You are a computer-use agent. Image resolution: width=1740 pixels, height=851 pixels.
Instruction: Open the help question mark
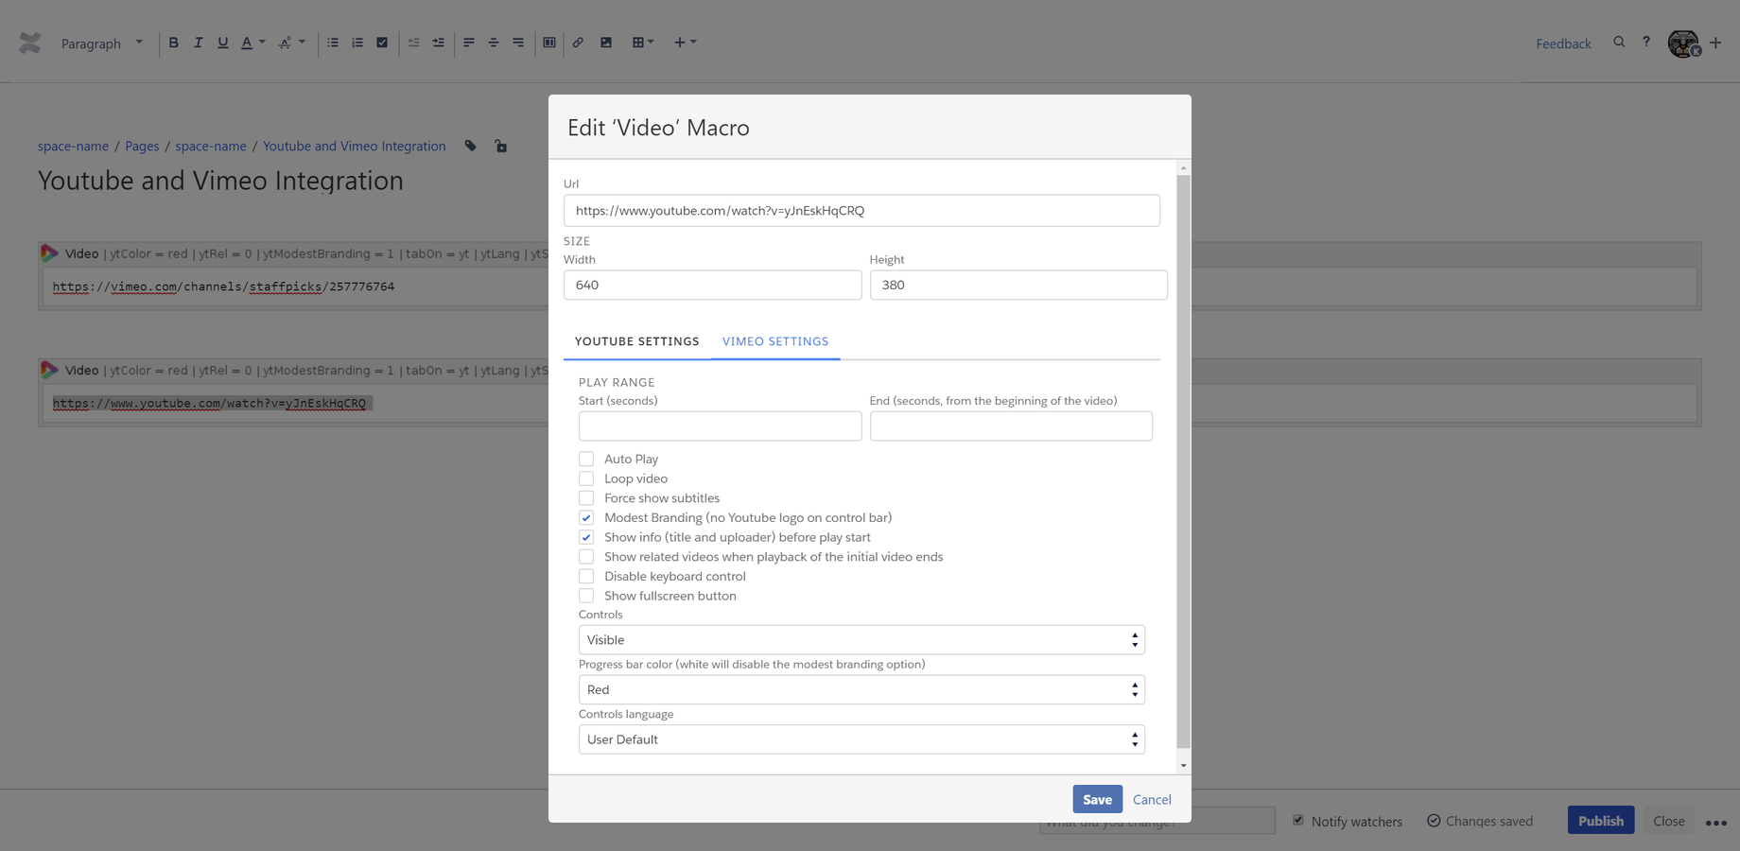pos(1646,43)
